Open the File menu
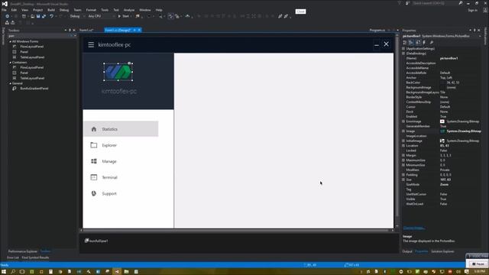The width and height of the screenshot is (489, 275). (x=4, y=10)
